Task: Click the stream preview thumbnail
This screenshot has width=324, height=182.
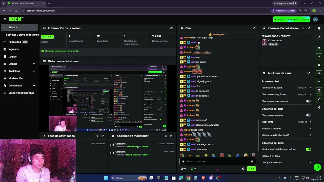Action: [x=108, y=99]
